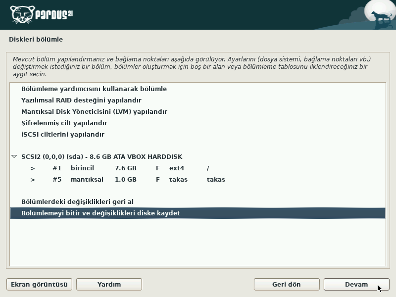Choose 'Yazılımsal RAID desteğini yapılandır'
This screenshot has height=297, width=396.
(x=198, y=100)
